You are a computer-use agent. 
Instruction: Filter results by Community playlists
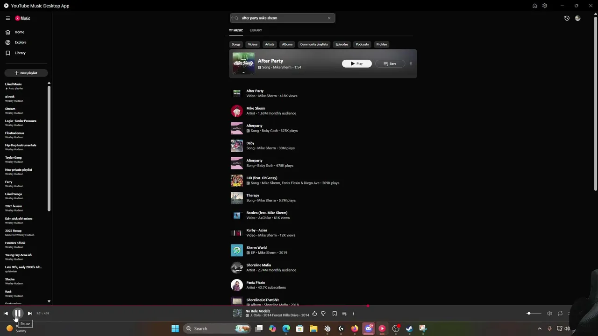pos(314,44)
